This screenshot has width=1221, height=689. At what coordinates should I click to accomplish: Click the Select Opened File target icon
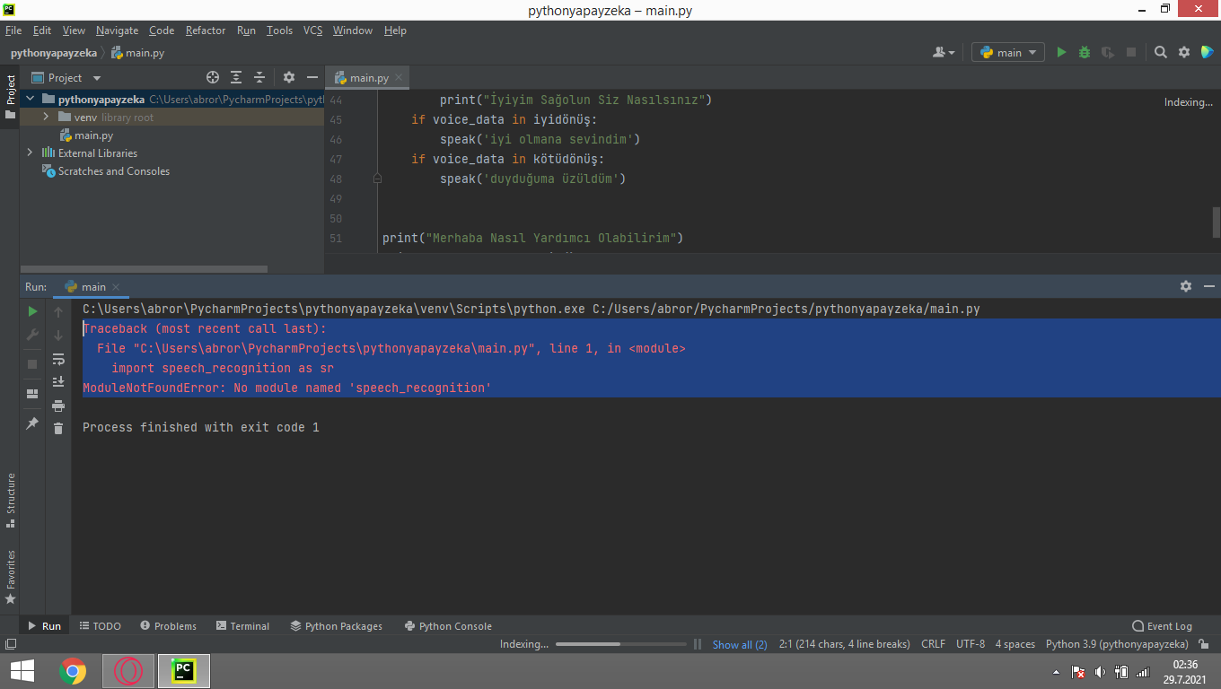click(x=213, y=78)
